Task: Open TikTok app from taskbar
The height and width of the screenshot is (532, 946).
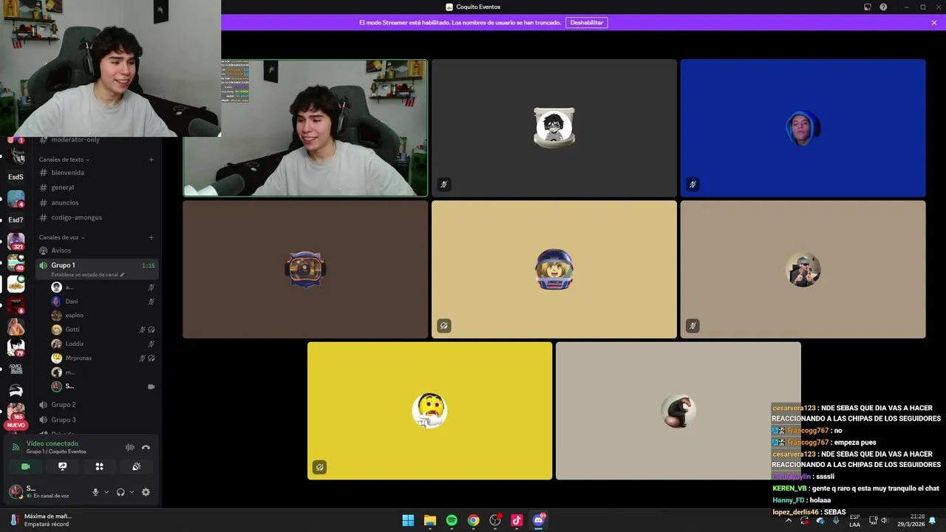Action: [x=517, y=520]
